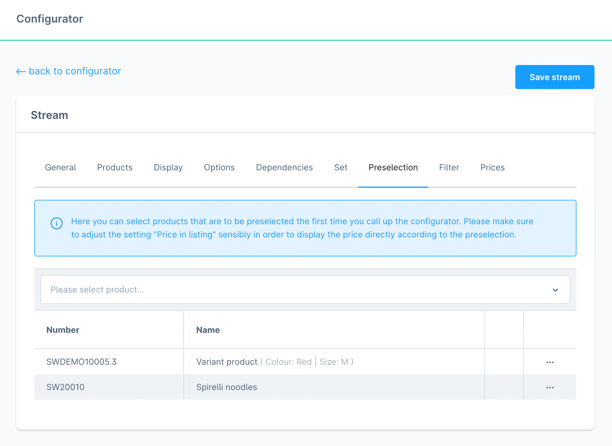Click the preselection info notice text
612x446 pixels.
(302, 228)
